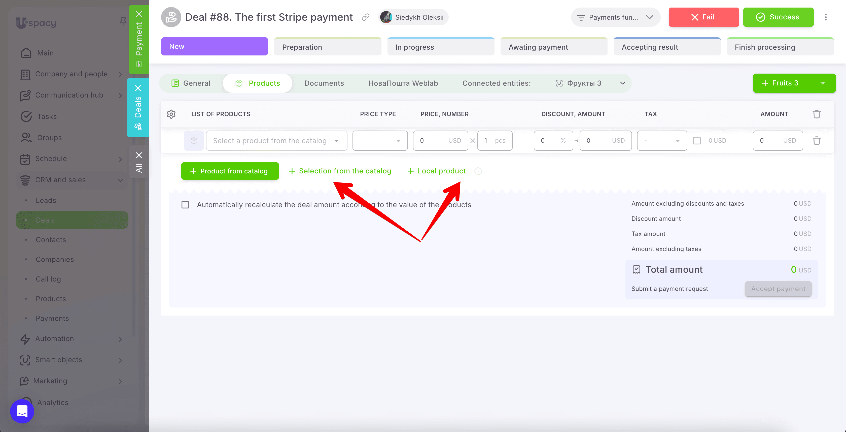This screenshot has width=846, height=432.
Task: Close the Deals side tab
Action: [x=138, y=88]
